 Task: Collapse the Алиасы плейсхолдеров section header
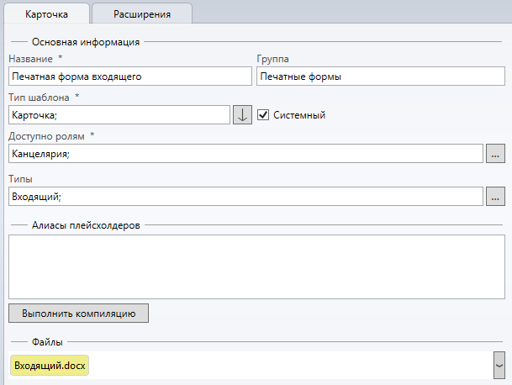[x=85, y=225]
